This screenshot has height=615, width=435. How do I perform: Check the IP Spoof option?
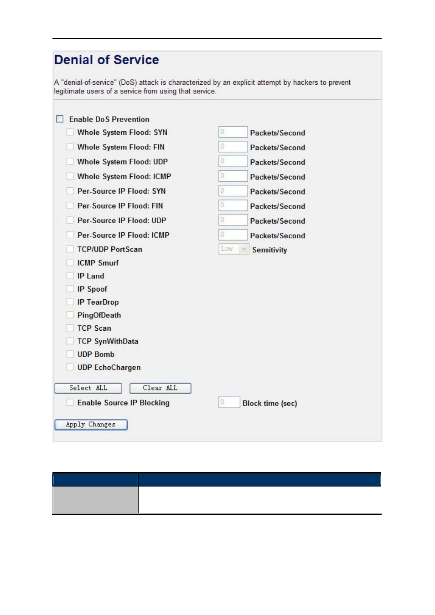point(70,288)
